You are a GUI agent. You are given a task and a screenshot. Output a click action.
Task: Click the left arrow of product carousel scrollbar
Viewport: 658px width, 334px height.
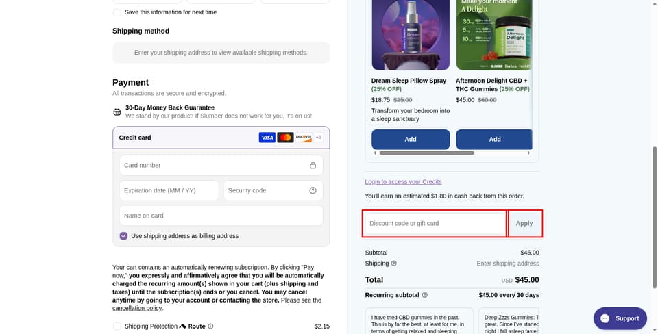[x=375, y=153]
